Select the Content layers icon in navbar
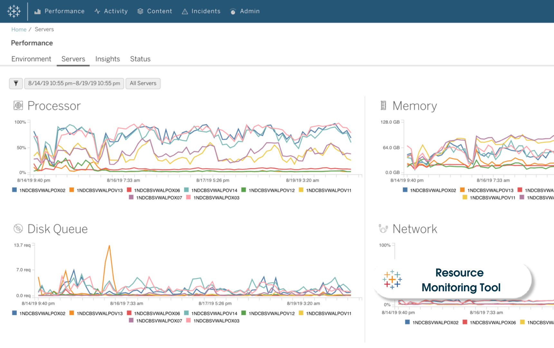 point(140,11)
